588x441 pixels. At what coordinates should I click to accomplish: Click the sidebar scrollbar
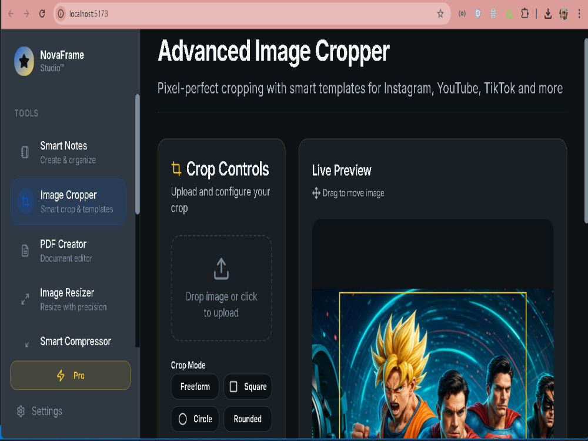137,153
